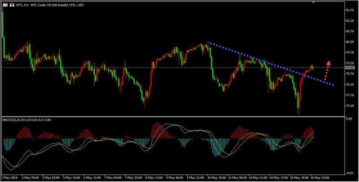359x182 pixels.
Task: Click the -0.83 MACD scale label
Action: (350, 173)
